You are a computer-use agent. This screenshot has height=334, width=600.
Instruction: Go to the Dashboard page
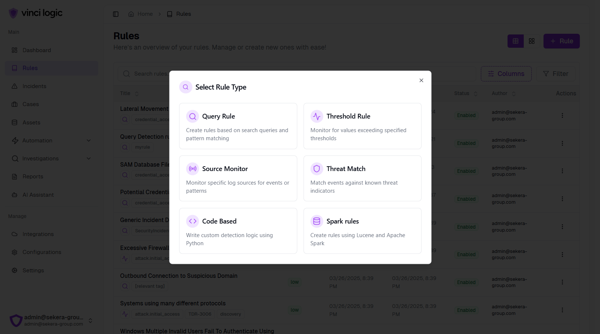37,50
